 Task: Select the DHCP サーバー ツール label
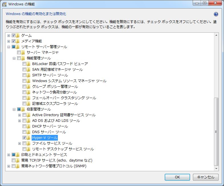50,126
